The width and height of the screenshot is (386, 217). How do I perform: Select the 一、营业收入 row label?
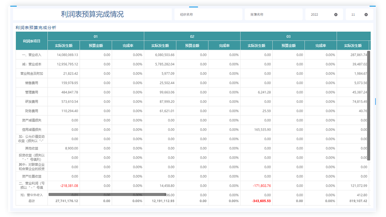(x=32, y=55)
